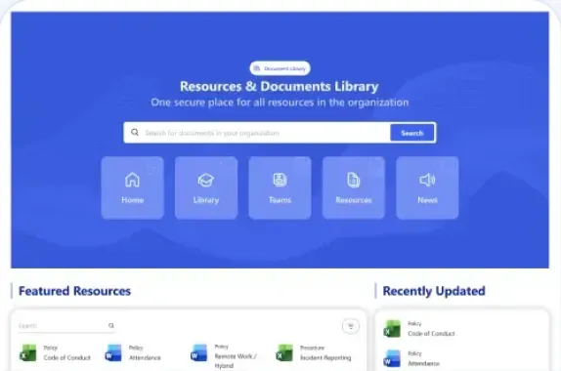Click the magnifier icon in main search bar
Viewport: 561px width, 371px height.
[135, 132]
